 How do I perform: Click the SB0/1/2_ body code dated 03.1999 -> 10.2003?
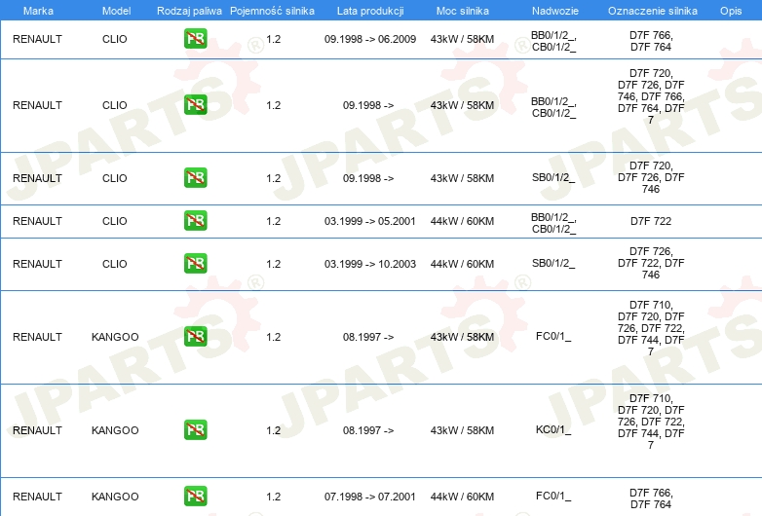pos(553,263)
